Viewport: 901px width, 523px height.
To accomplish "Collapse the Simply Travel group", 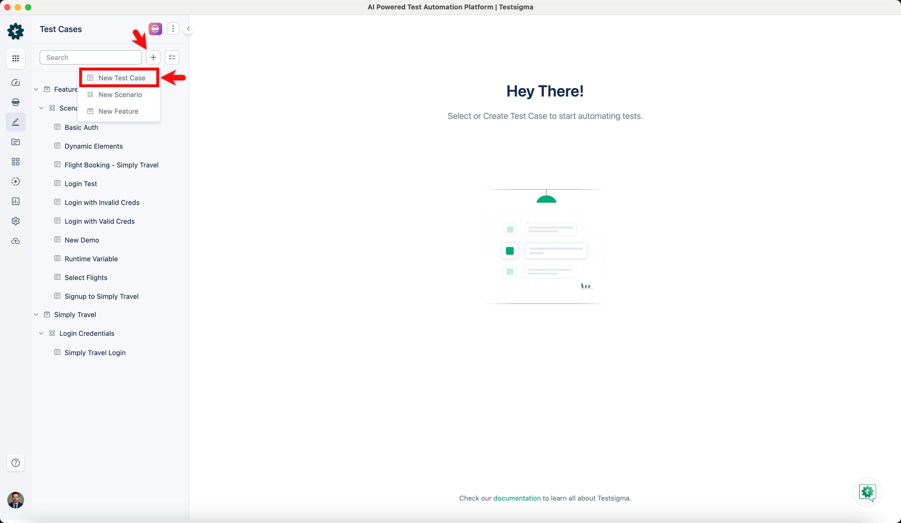I will pos(36,314).
